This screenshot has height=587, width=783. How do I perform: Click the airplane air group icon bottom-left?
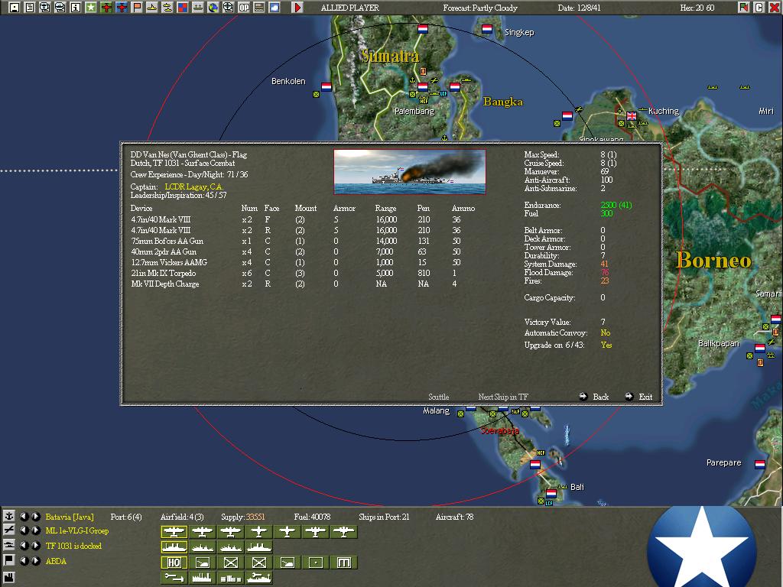click(x=8, y=530)
